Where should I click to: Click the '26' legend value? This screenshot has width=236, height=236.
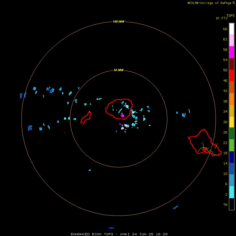[x=225, y=132]
